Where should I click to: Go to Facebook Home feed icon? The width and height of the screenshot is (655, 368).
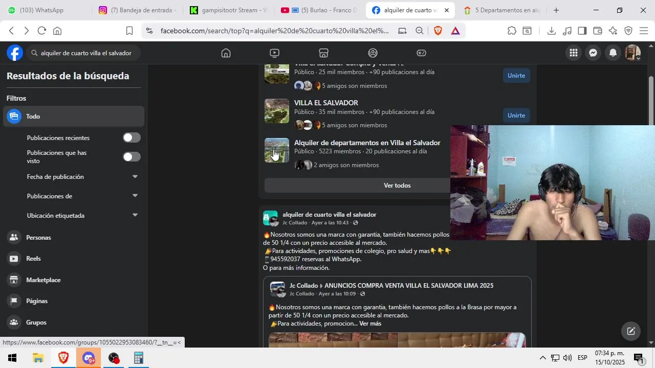coord(226,53)
